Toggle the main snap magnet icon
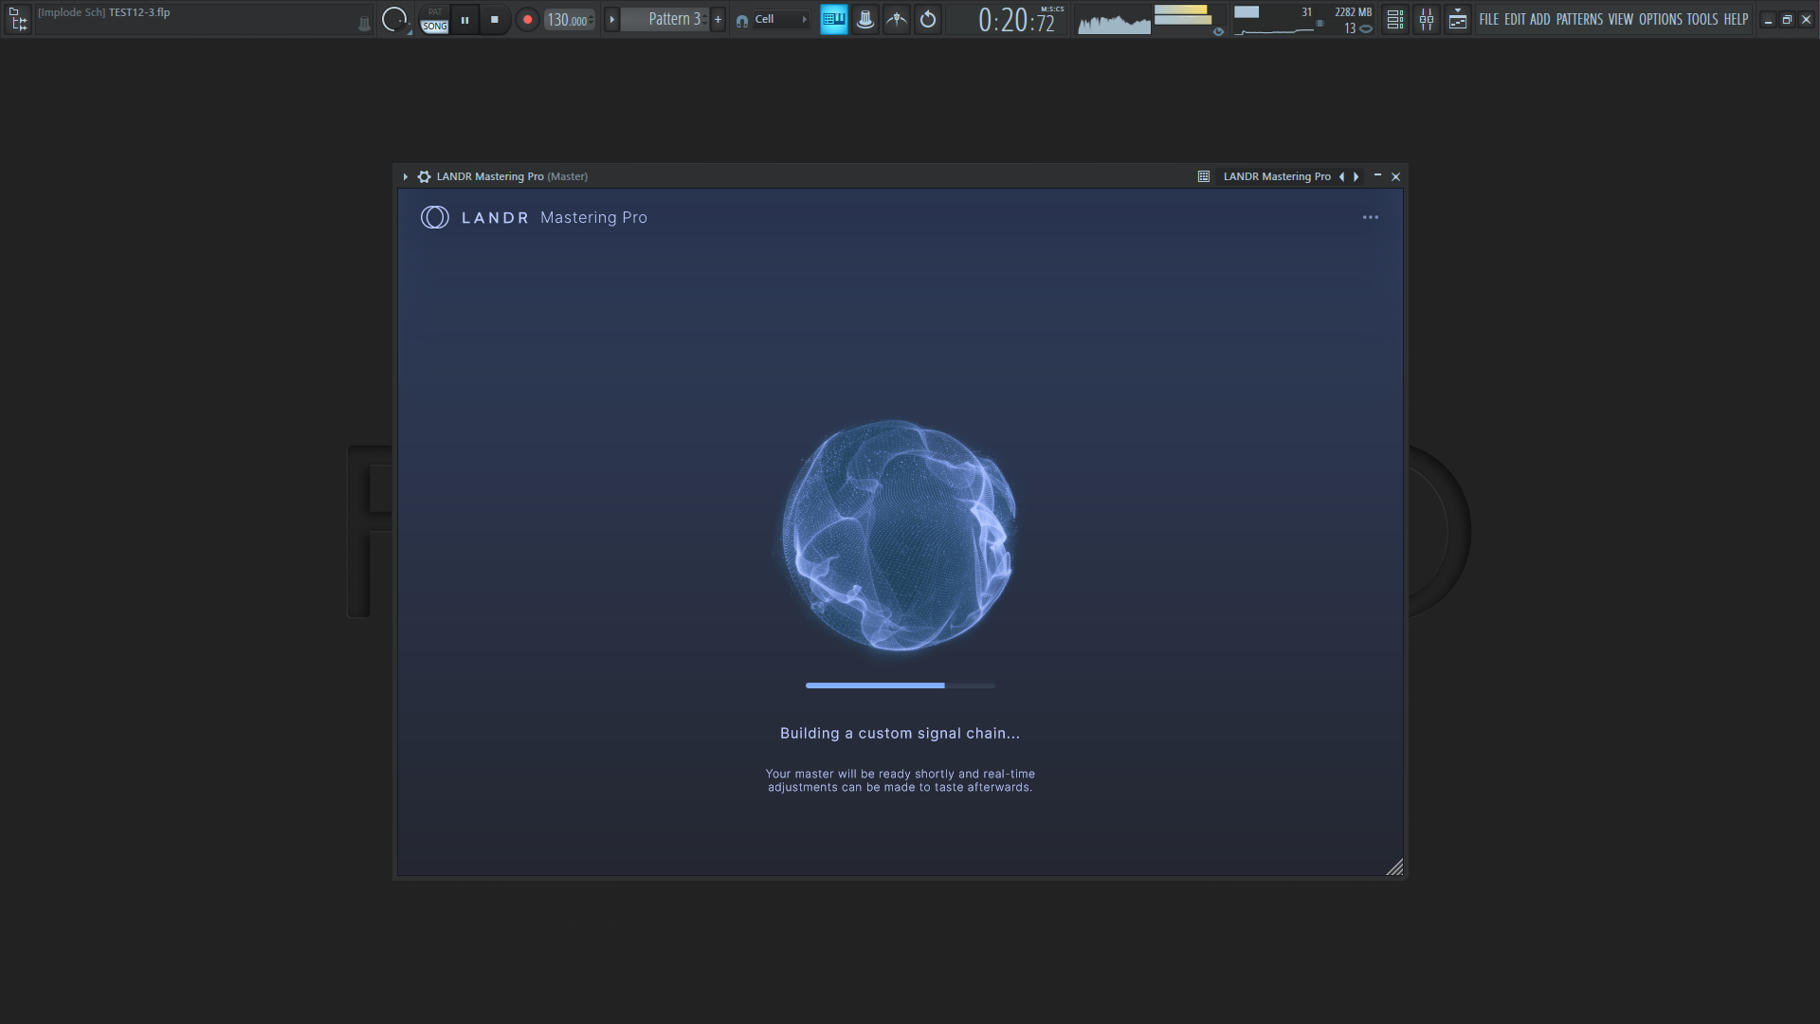Viewport: 1820px width, 1024px height. [742, 20]
